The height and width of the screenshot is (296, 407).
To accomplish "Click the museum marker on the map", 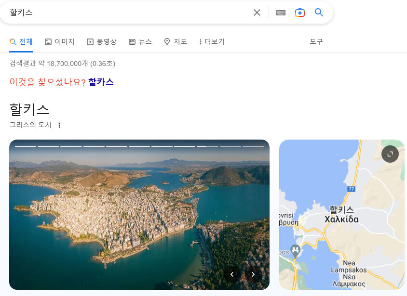I will click(x=296, y=249).
